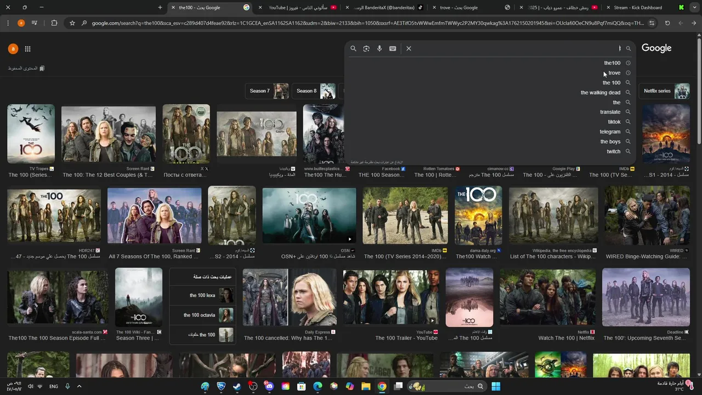Screen dimensions: 702x395
Task: Open 'The 100: The 12 Best Couples' image
Action: pos(109,134)
